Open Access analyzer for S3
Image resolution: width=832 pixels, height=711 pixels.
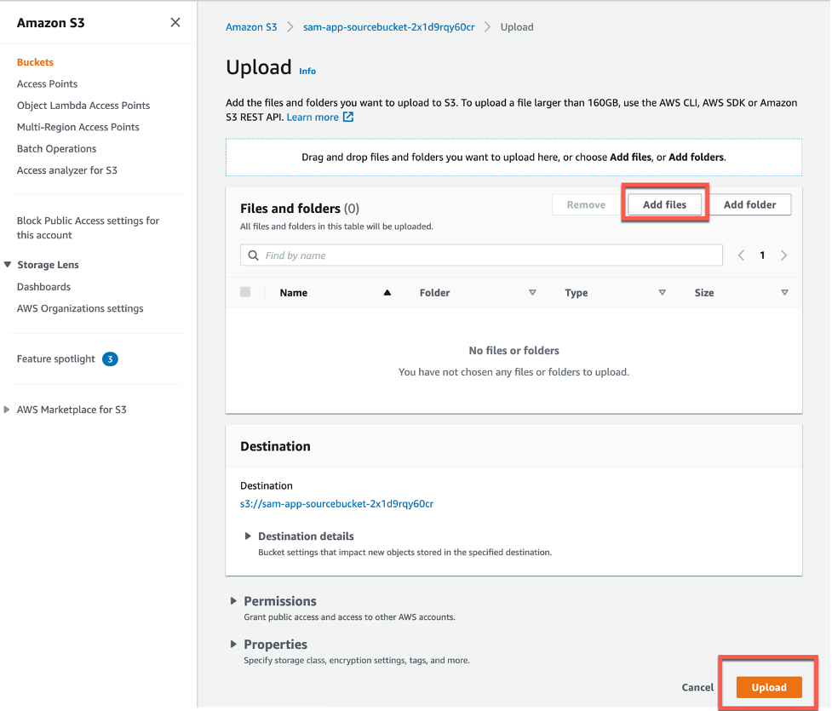(x=67, y=170)
